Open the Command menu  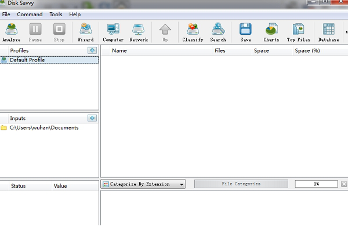[x=30, y=14]
